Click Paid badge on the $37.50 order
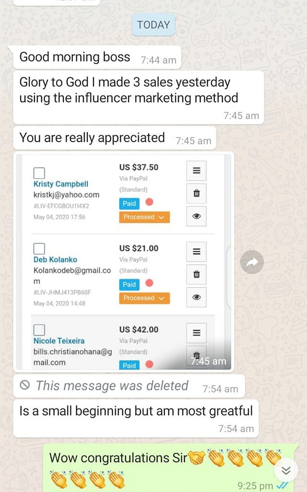The width and height of the screenshot is (307, 492). 129,204
